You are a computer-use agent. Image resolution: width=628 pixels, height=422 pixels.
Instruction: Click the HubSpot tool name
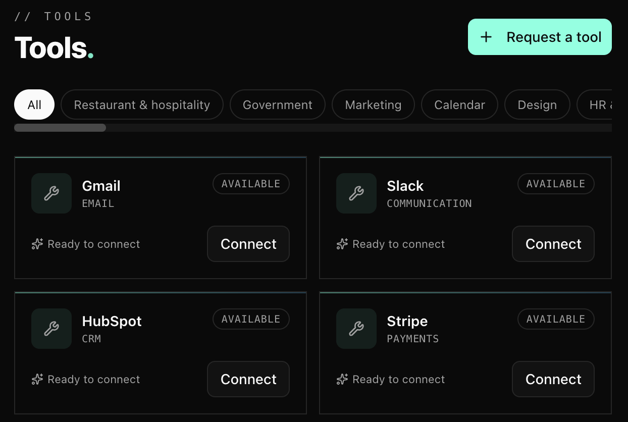pyautogui.click(x=112, y=321)
